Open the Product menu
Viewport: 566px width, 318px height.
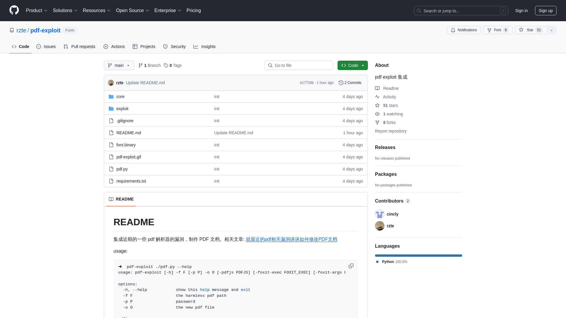pyautogui.click(x=37, y=11)
